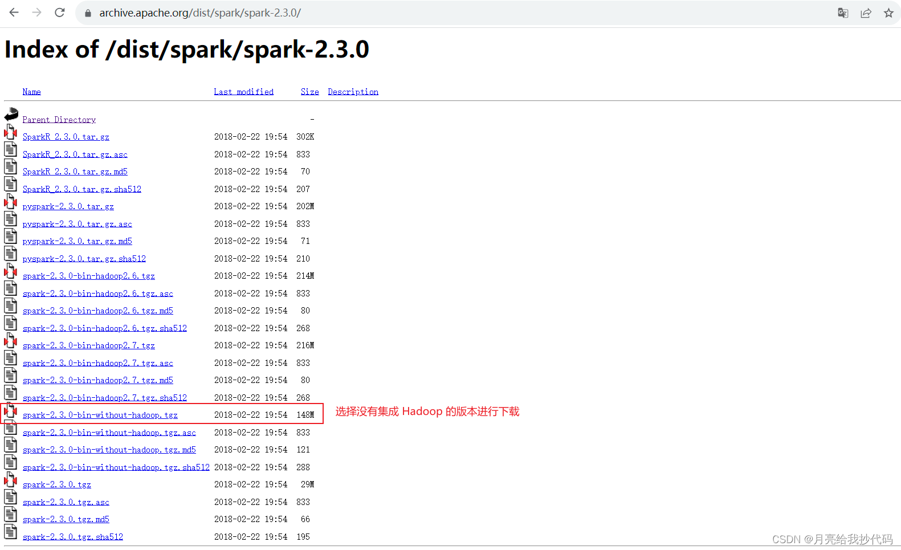Click file icon beside pyspark-2.3.0.tar.gz.sha512
Viewport: 901px width, 550px height.
11,254
